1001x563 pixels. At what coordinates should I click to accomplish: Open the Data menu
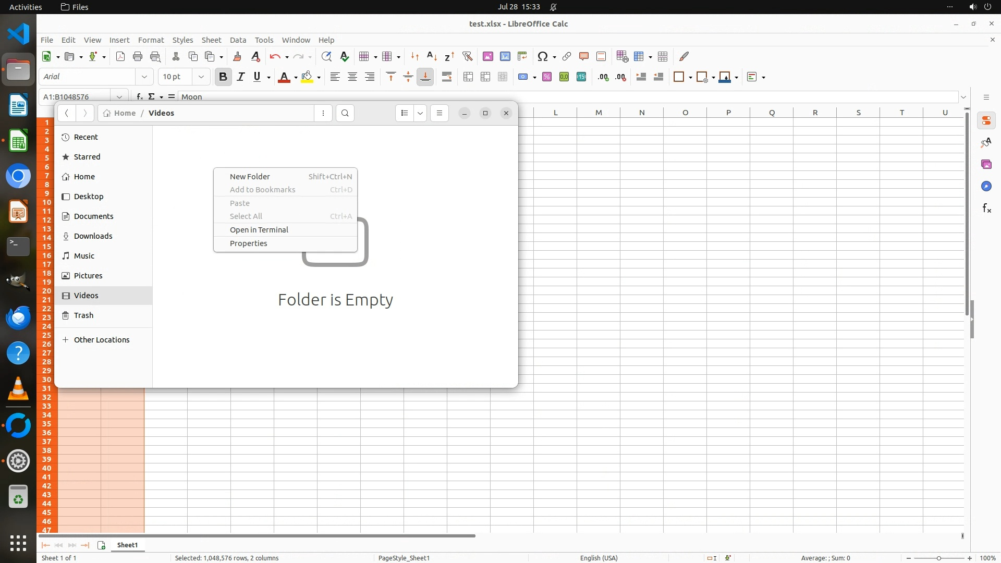[238, 40]
